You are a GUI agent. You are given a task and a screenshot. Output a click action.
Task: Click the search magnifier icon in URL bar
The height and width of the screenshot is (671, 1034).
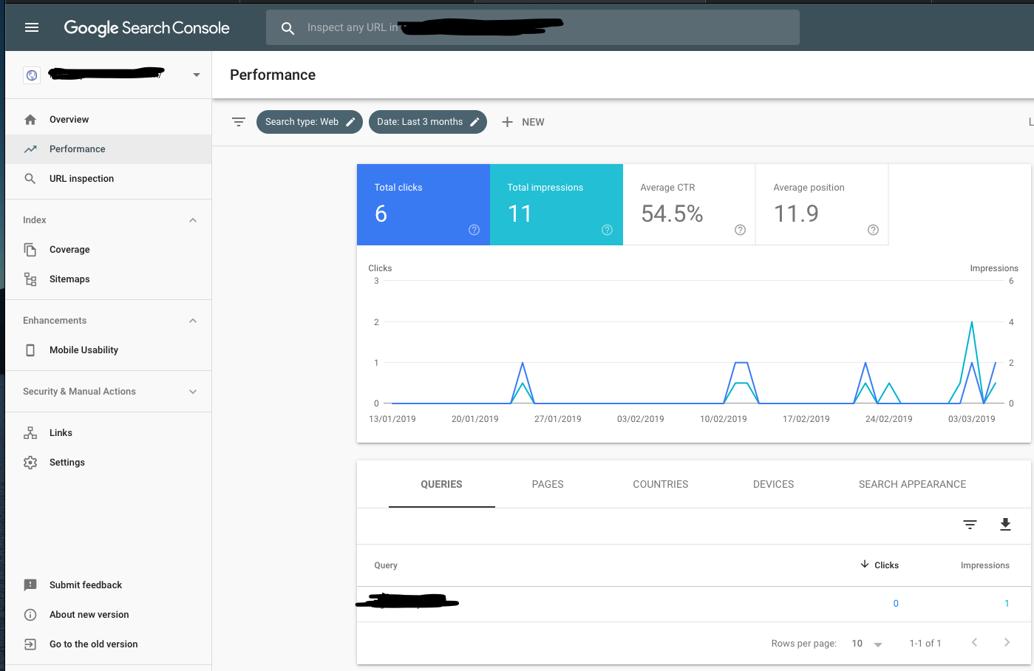coord(288,28)
